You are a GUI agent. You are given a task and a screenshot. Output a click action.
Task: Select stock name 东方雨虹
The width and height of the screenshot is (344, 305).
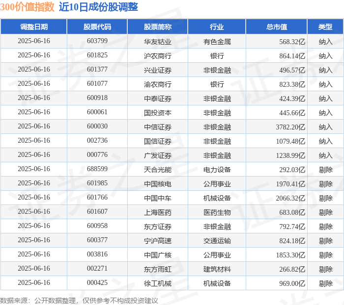pyautogui.click(x=158, y=269)
